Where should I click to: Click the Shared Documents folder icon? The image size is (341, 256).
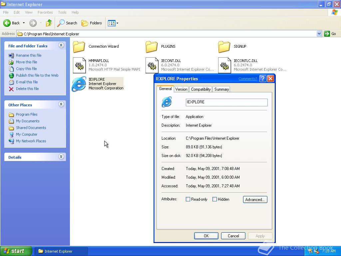pyautogui.click(x=11, y=128)
